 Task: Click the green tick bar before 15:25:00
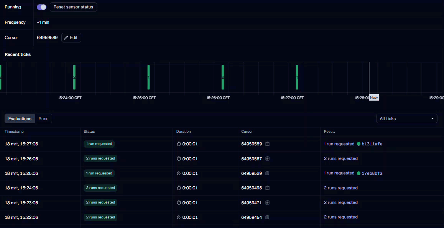[x=148, y=77]
